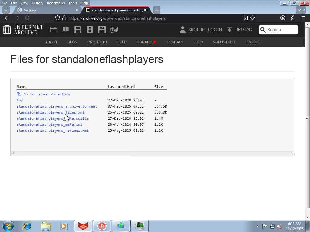The image size is (310, 232).
Task: Open the Windows Explorer folder taskbar icon
Action: tap(46, 226)
